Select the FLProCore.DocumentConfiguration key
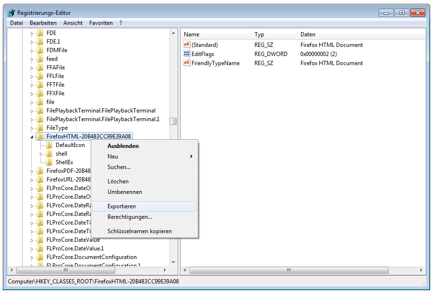 tap(91, 257)
